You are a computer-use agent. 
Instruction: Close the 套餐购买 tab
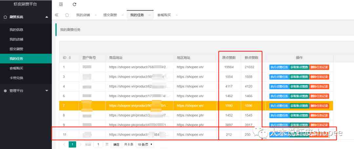[x=176, y=15]
